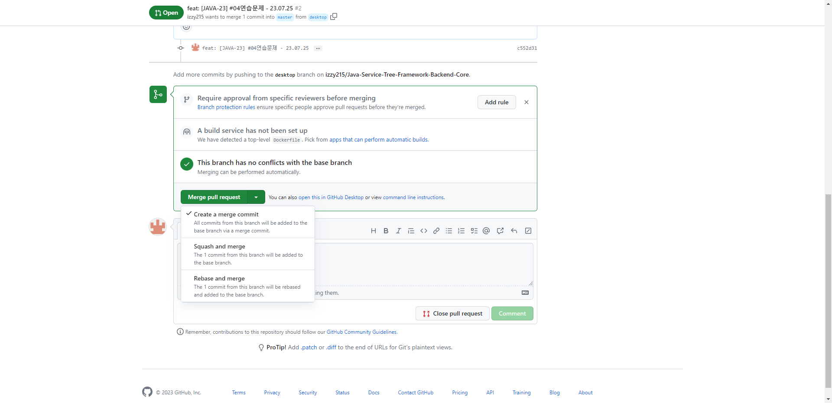The width and height of the screenshot is (832, 403).
Task: Open Security footer link
Action: coord(308,393)
